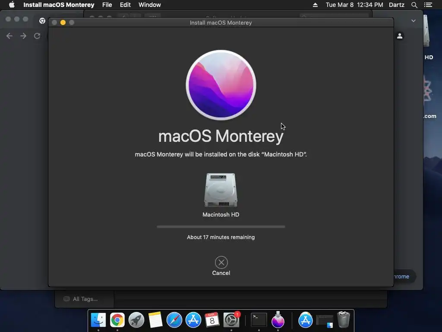Image resolution: width=442 pixels, height=332 pixels.
Task: Cancel the macOS Monterey installation
Action: tap(221, 262)
